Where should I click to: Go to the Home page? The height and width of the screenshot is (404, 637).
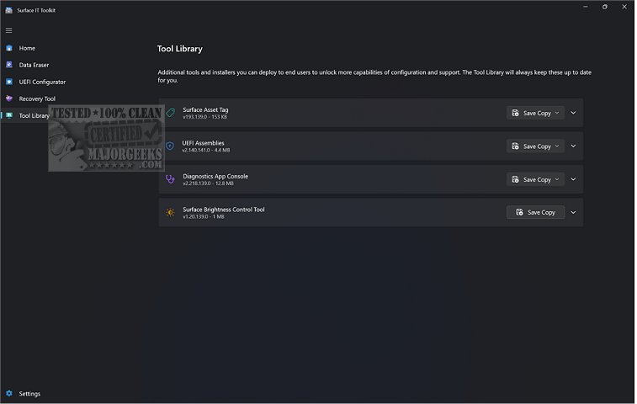pos(27,48)
